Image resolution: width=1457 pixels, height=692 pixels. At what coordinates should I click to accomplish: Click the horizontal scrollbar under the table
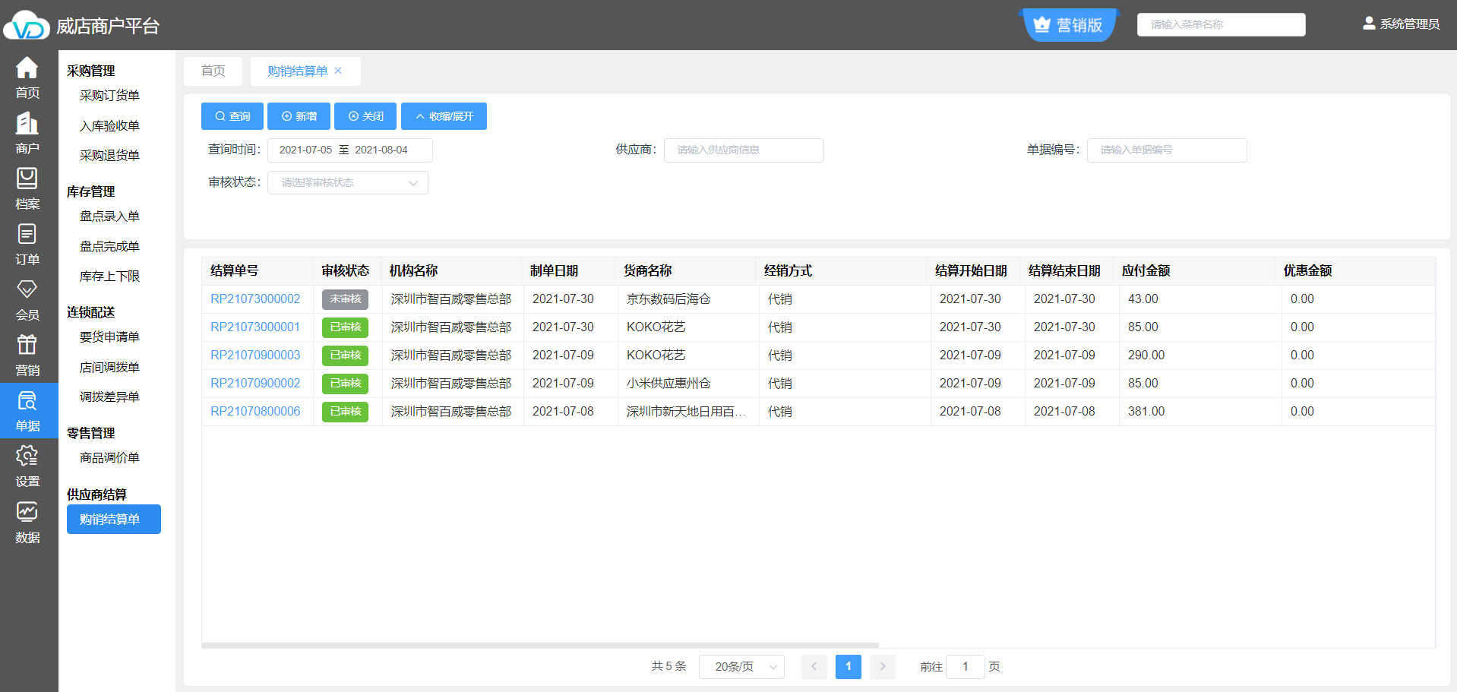pyautogui.click(x=539, y=645)
